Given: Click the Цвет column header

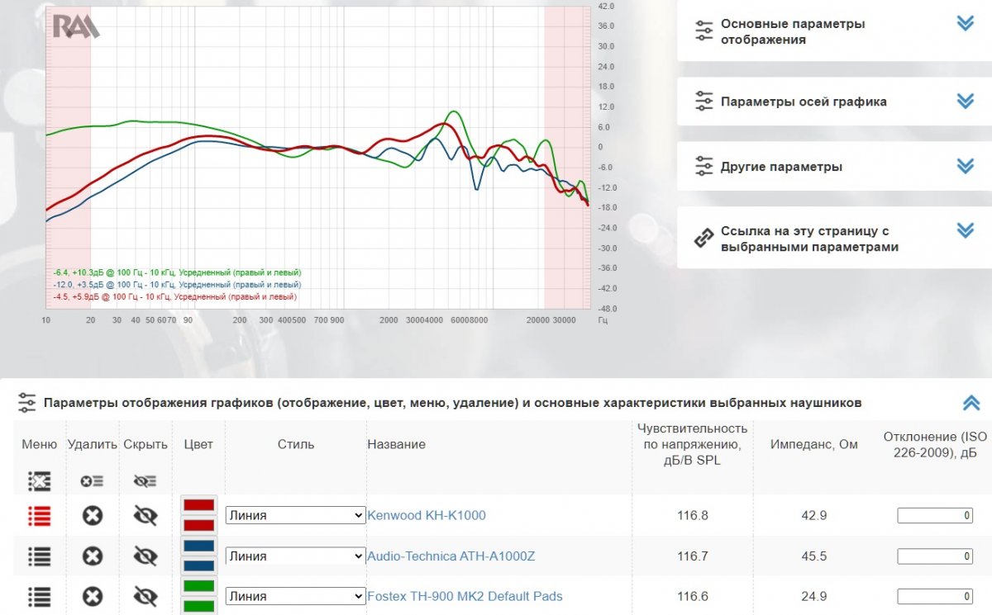Looking at the screenshot, I should 198,444.
